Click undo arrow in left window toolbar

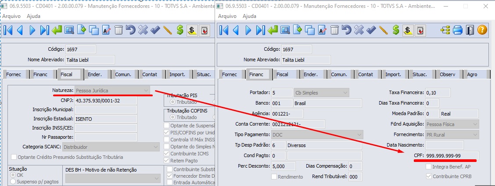pos(130,30)
